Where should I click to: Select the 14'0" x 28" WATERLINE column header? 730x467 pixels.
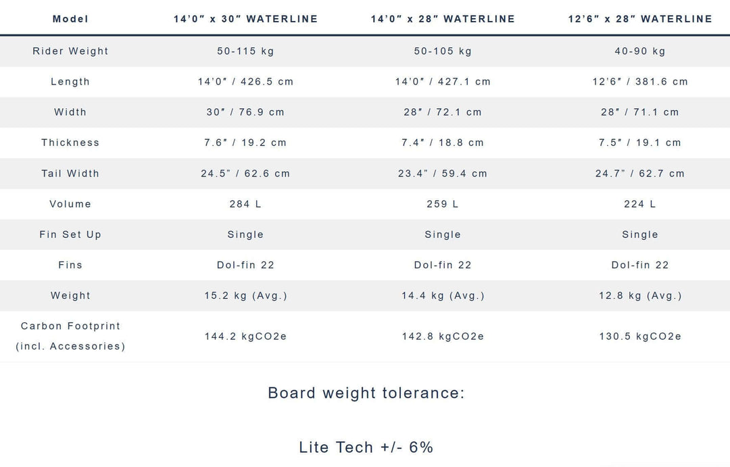tap(443, 19)
